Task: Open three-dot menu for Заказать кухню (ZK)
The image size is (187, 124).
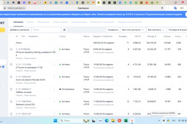Action: [54, 101]
